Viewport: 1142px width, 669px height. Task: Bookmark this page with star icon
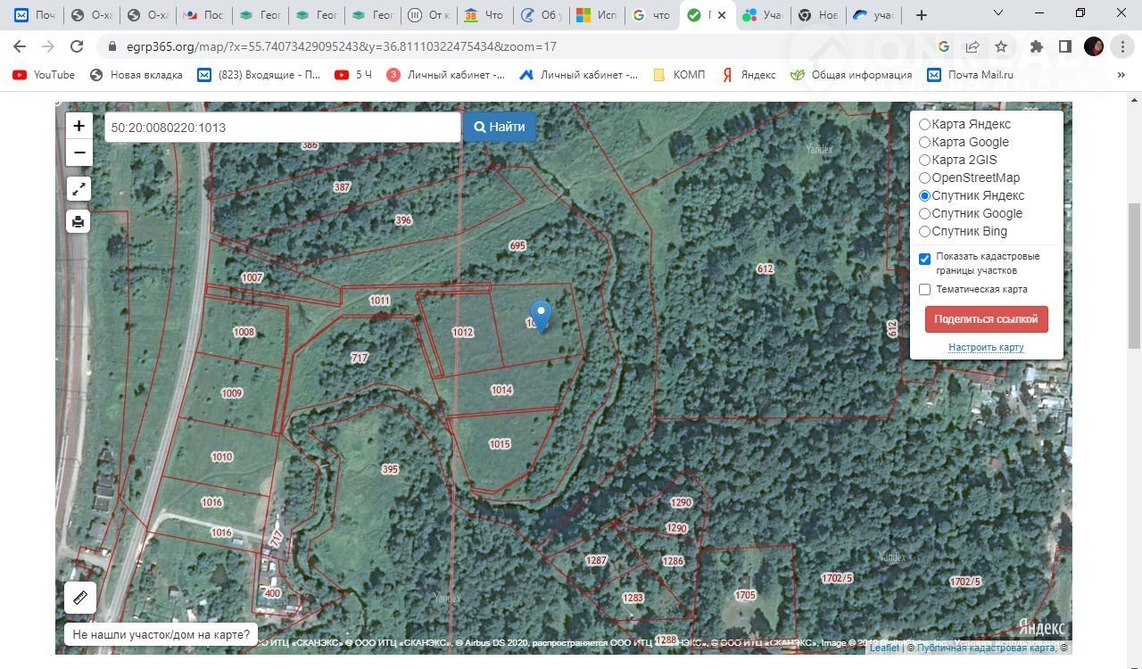tap(1001, 46)
